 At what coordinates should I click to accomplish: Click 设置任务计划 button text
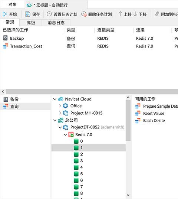[65, 14]
